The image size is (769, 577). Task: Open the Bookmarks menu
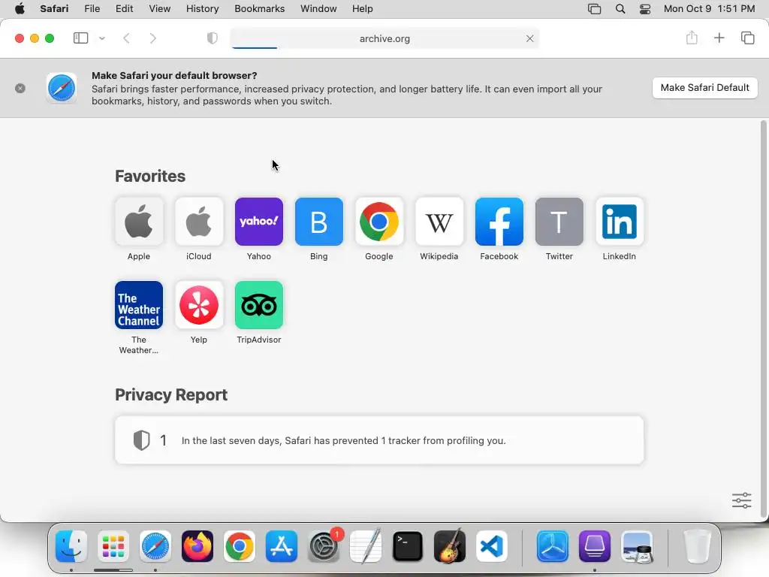tap(259, 9)
